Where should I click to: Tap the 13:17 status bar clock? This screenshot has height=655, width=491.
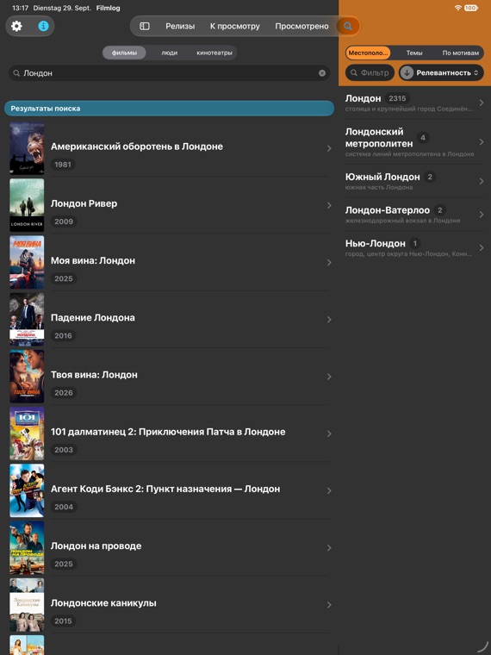(x=20, y=8)
